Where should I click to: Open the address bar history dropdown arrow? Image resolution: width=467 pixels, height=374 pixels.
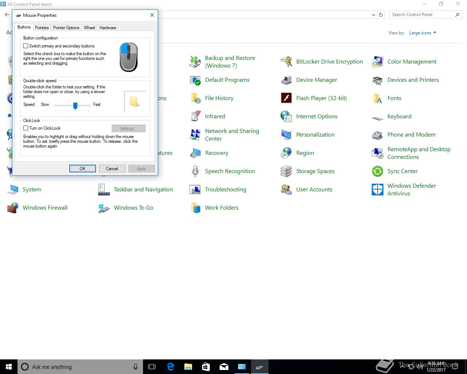point(373,15)
